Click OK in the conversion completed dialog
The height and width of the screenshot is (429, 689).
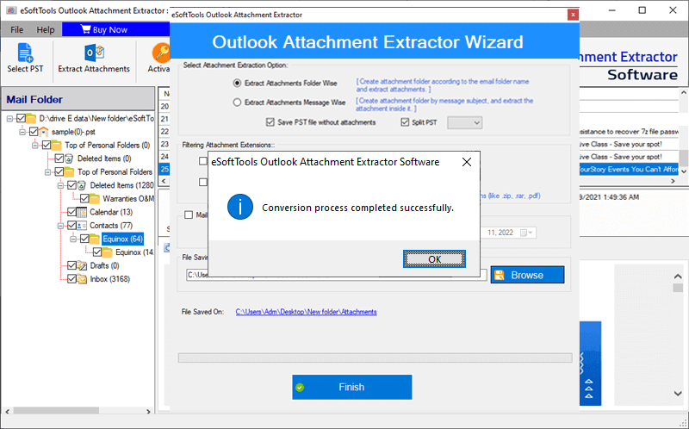[x=434, y=259]
